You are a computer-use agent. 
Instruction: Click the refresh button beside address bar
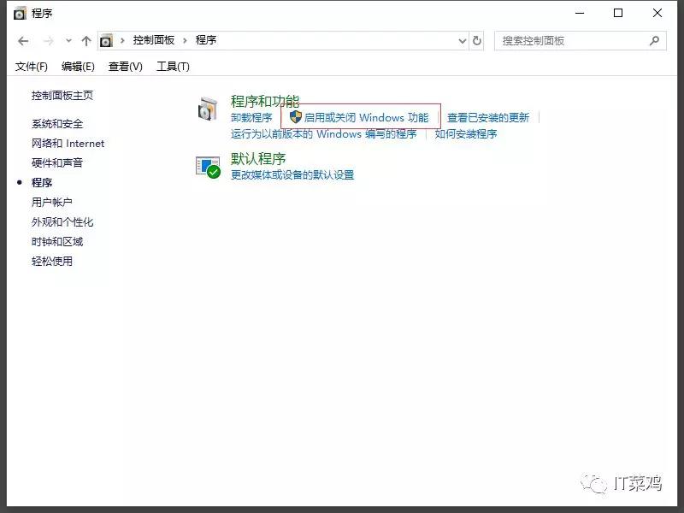pos(477,41)
